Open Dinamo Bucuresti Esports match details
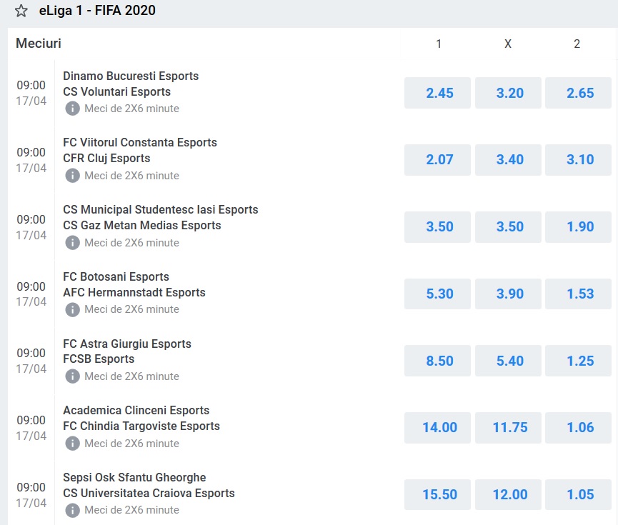Image resolution: width=618 pixels, height=525 pixels. 131,76
